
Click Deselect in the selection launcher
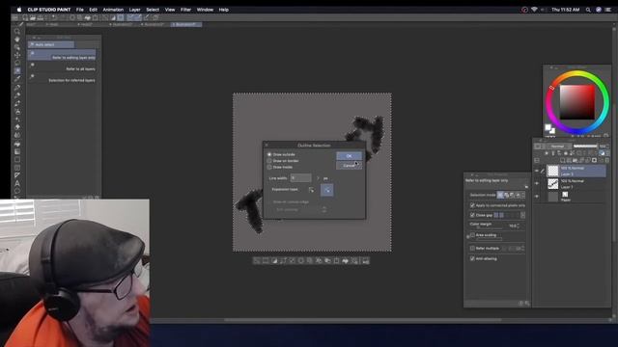(x=257, y=260)
